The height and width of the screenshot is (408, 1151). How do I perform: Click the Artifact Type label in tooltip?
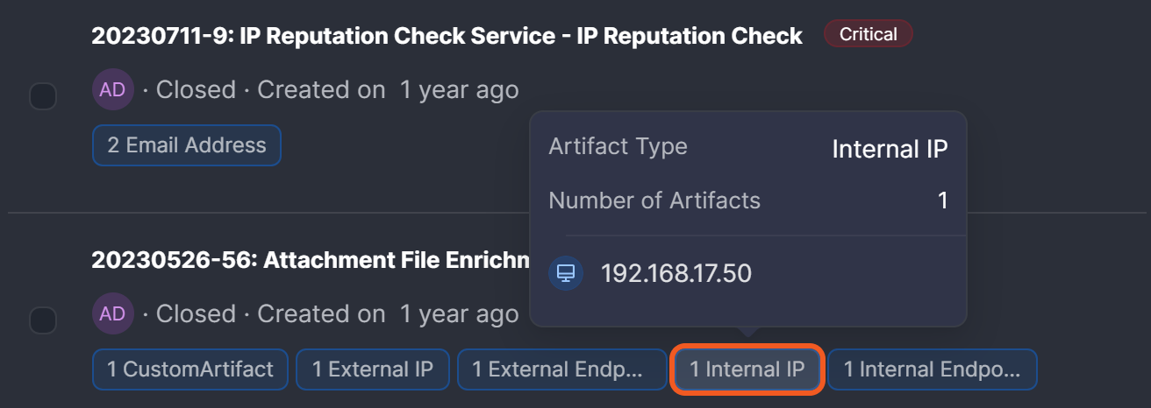point(618,147)
